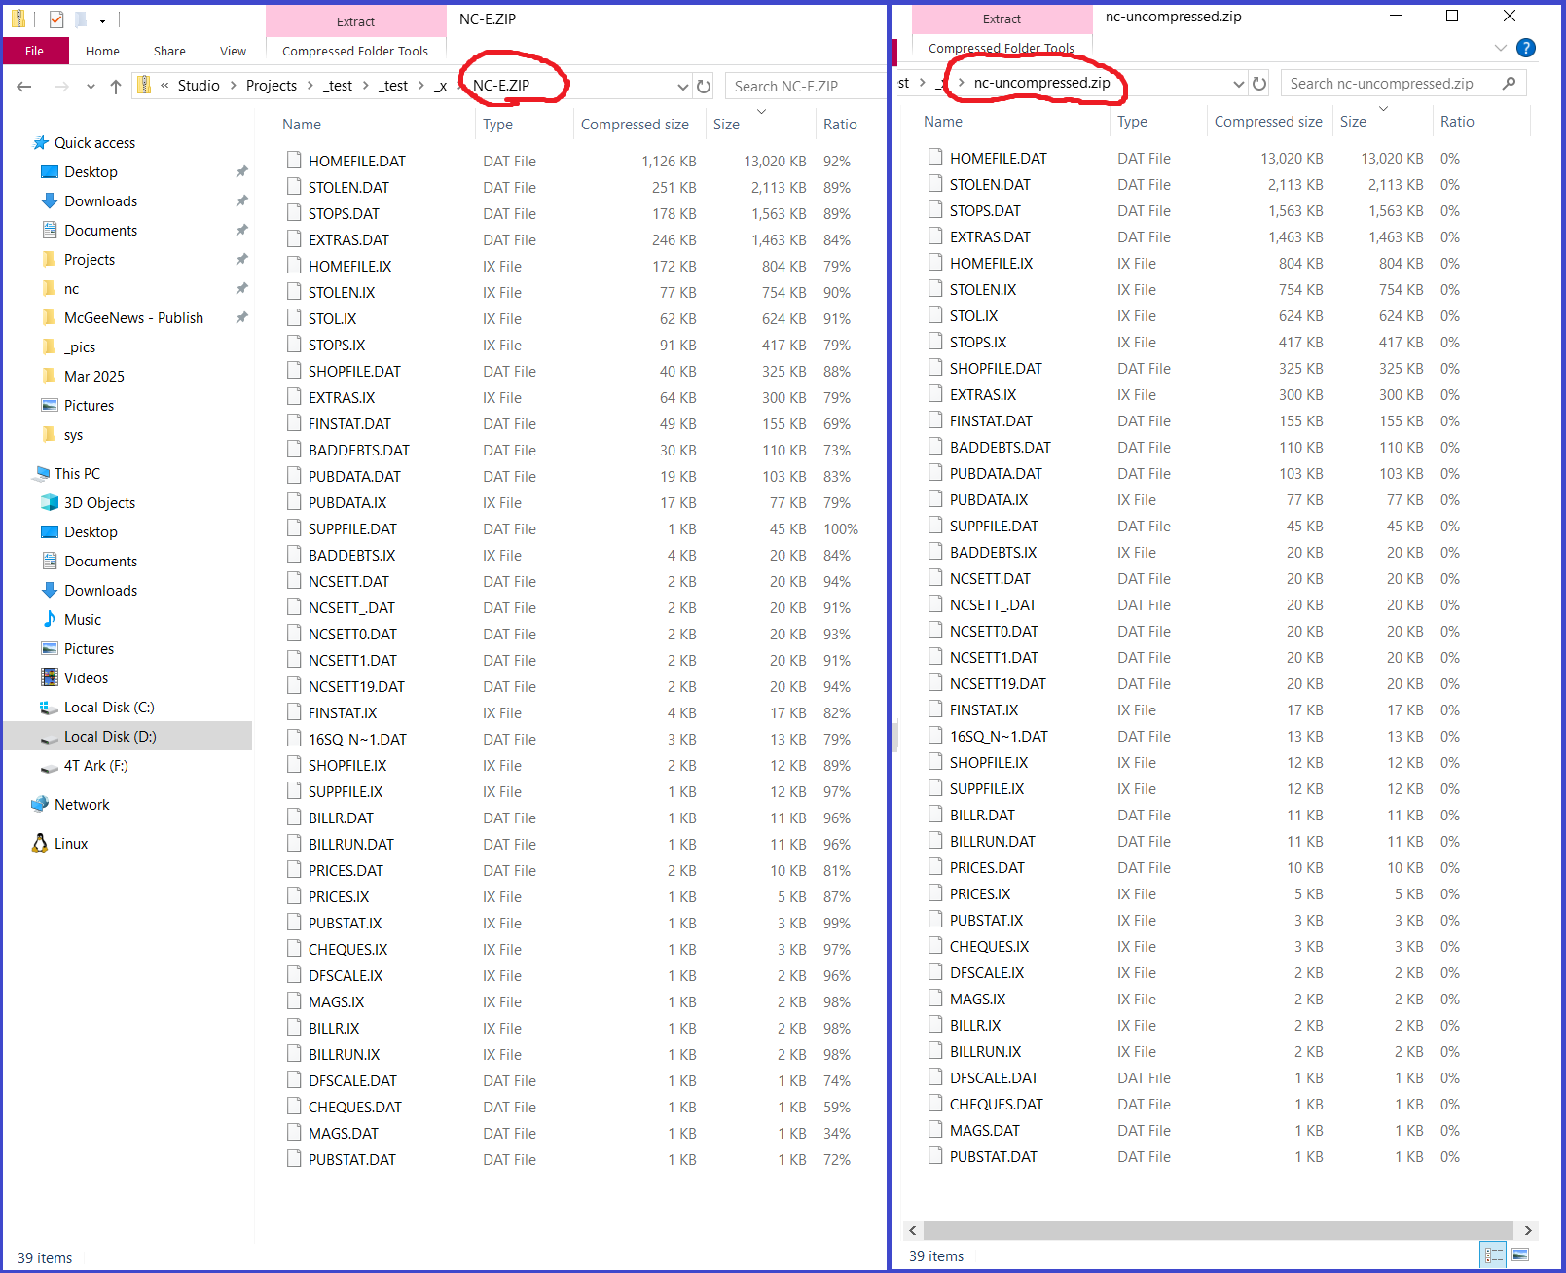Open Linux in navigation pane
Viewport: 1566px width, 1273px height.
pos(70,844)
